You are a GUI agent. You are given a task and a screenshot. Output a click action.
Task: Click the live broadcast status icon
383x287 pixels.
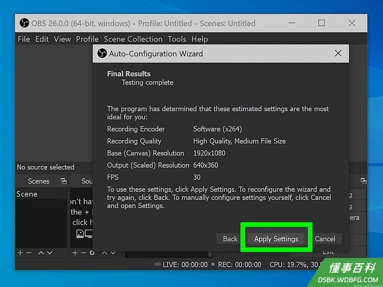pos(158,264)
